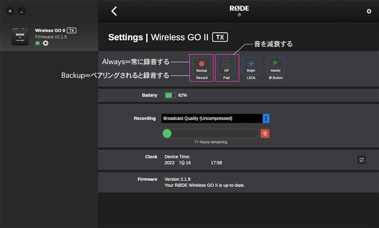Open app settings gear at top right
Screen dimensions: 379x228
click(x=369, y=11)
